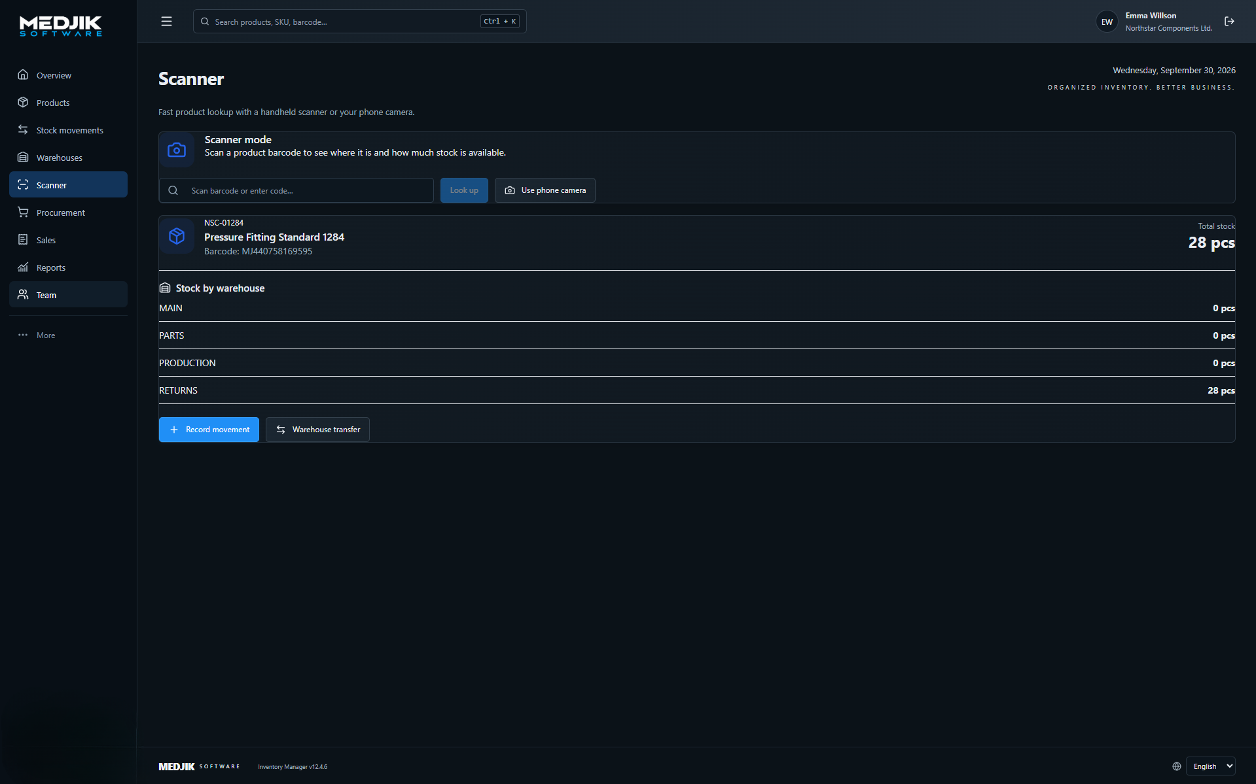Select the PARTS warehouse row
This screenshot has height=784, width=1256.
(696, 335)
